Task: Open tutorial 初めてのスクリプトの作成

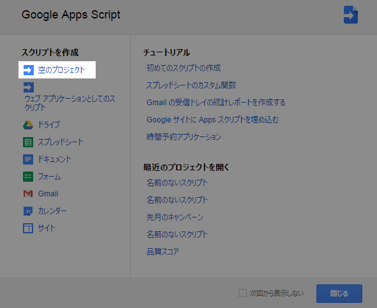Action: (184, 68)
